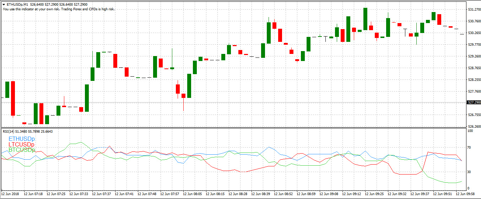Click the current price tag 527.2900
The image size is (481, 199).
pyautogui.click(x=473, y=103)
